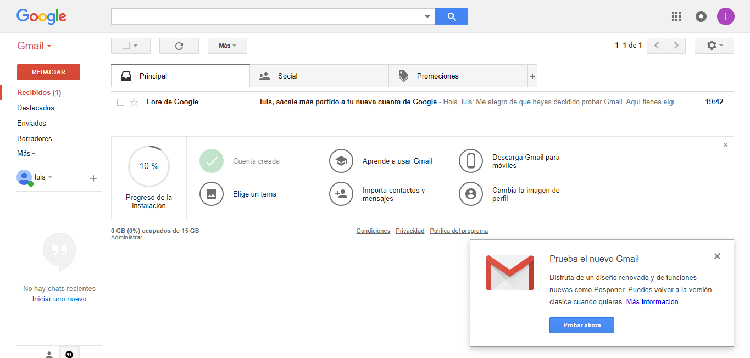Image resolution: width=750 pixels, height=358 pixels.
Task: Click the refresh inbox icon
Action: pos(179,46)
